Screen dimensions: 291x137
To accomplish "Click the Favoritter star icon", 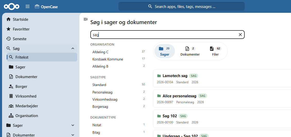I will 8,29.
